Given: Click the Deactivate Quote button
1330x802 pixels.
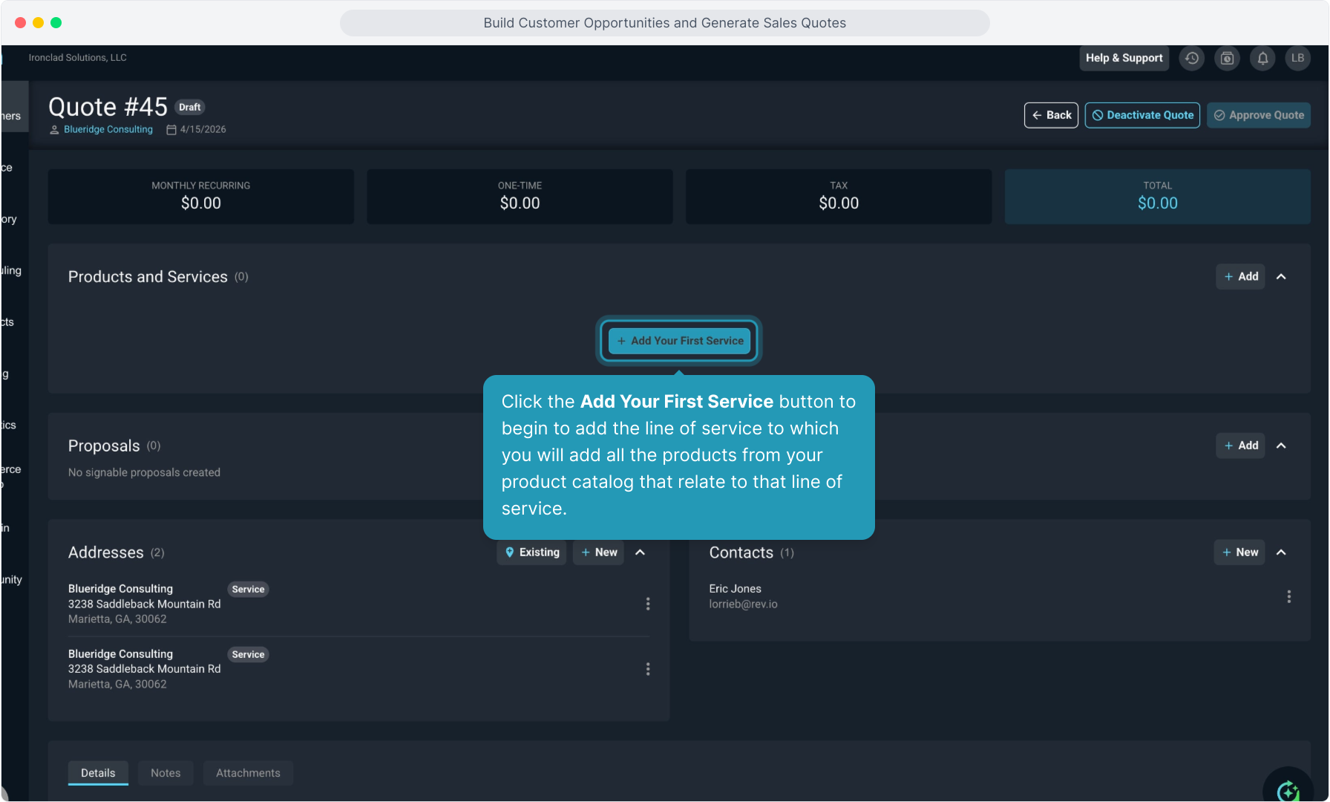Looking at the screenshot, I should (1142, 115).
